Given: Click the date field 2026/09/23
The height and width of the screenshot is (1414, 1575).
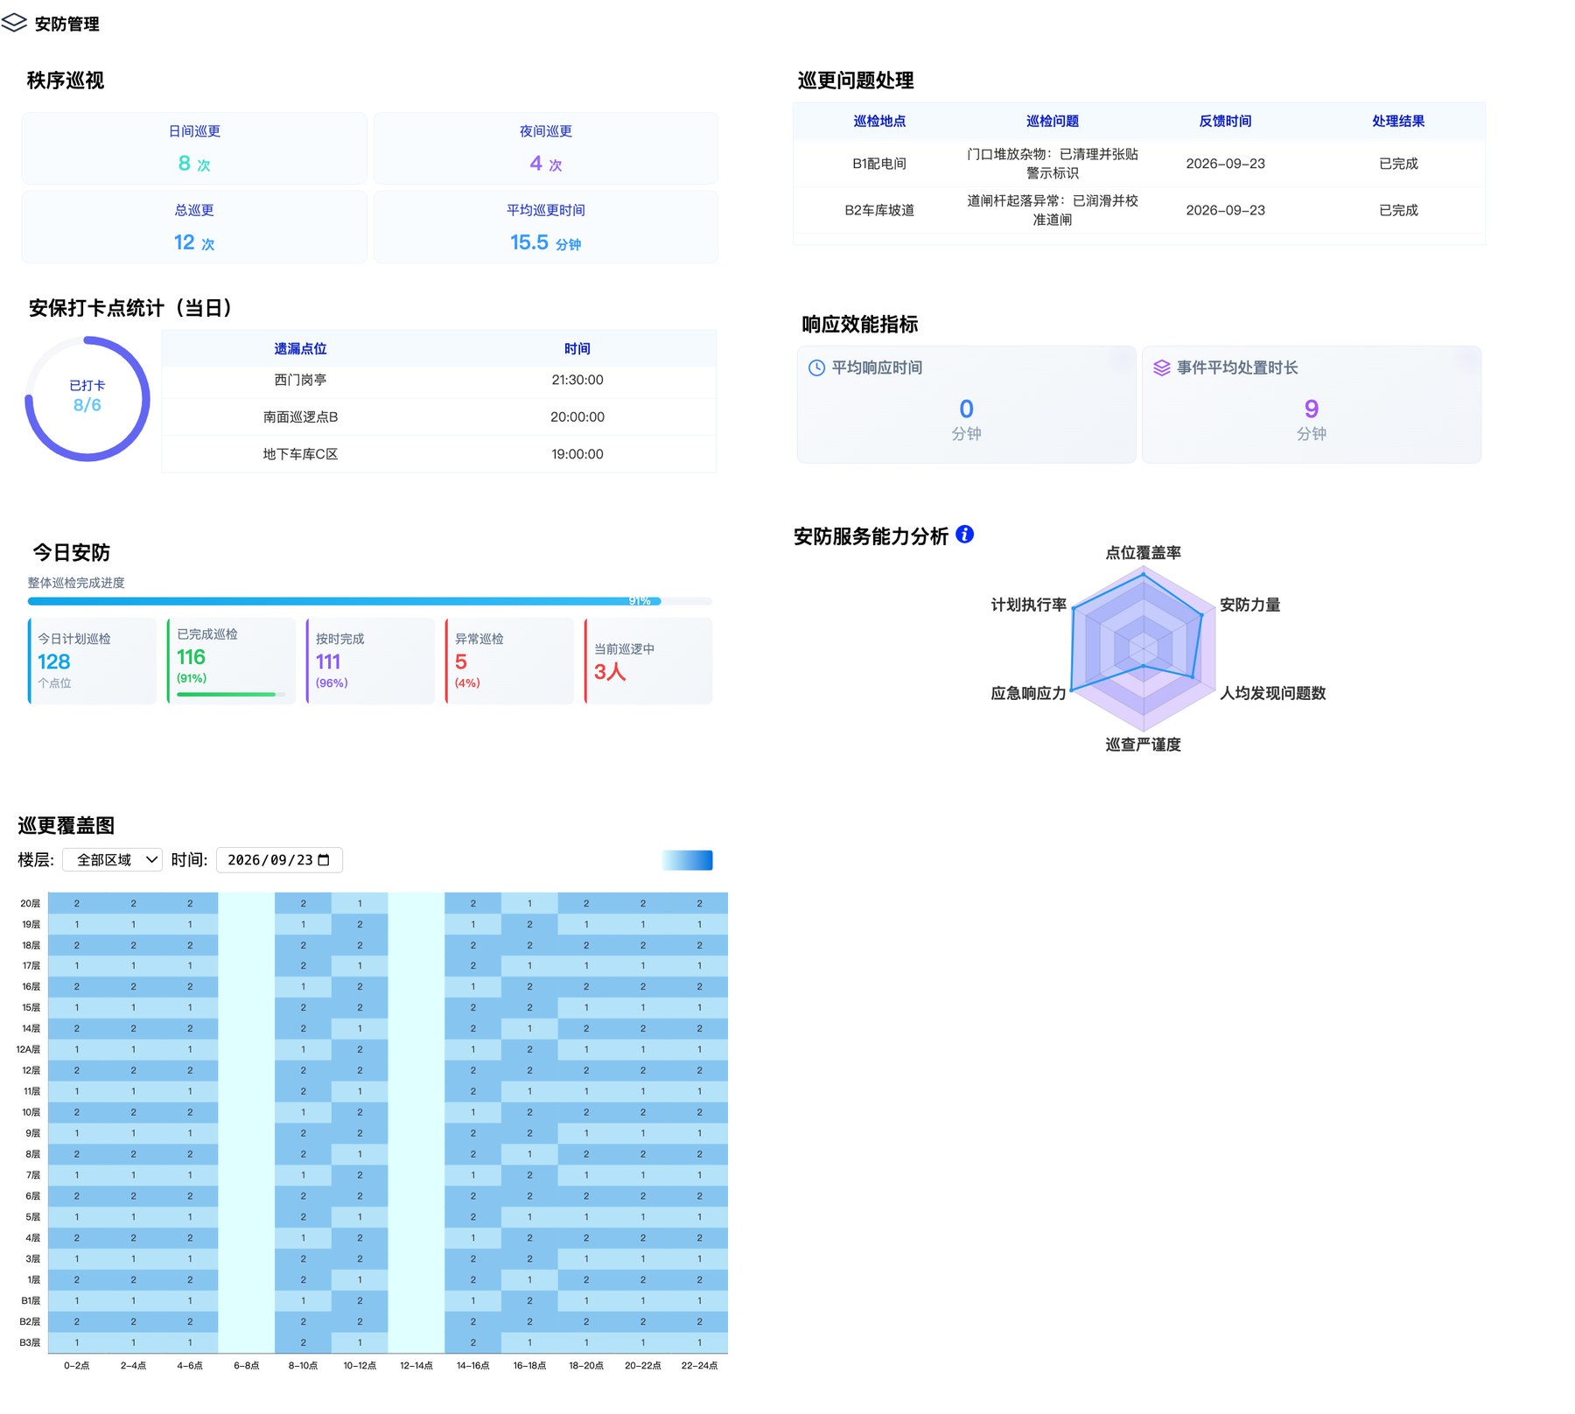Looking at the screenshot, I should pos(279,860).
